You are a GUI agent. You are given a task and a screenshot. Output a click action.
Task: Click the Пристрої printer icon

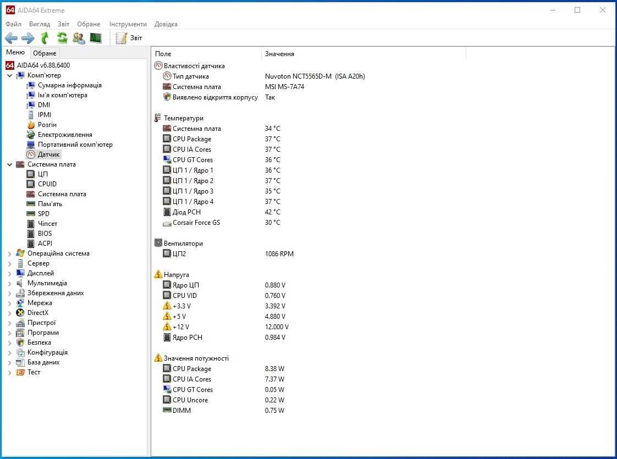(x=20, y=323)
